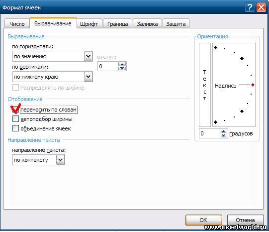Click the help question mark icon

(250, 7)
